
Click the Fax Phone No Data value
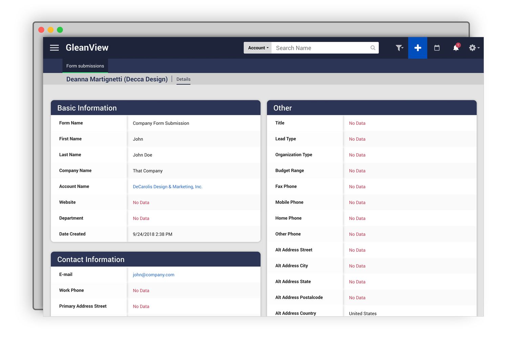357,186
